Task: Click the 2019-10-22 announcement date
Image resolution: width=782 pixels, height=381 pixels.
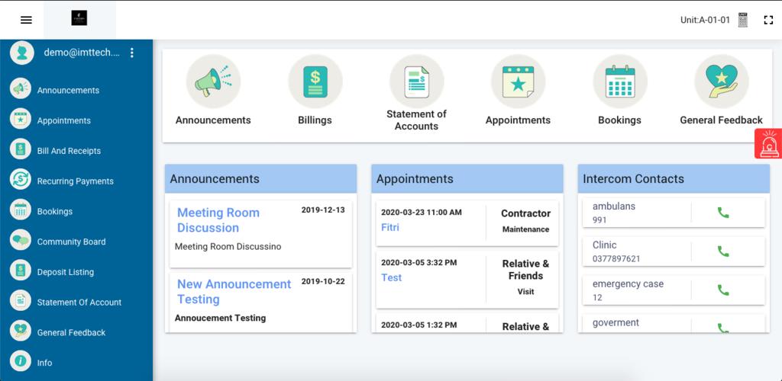Action: coord(323,281)
